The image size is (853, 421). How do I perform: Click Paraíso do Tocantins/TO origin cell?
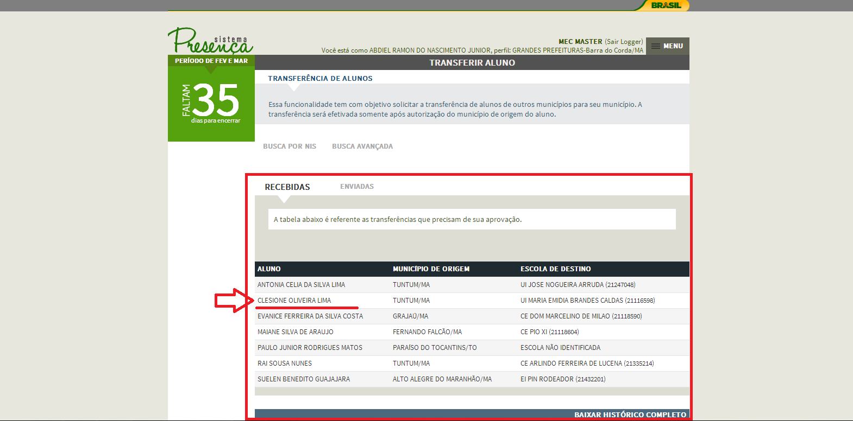pos(435,348)
